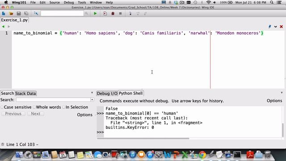
Task: Click the toolbar search magnifier icon
Action: point(86,13)
